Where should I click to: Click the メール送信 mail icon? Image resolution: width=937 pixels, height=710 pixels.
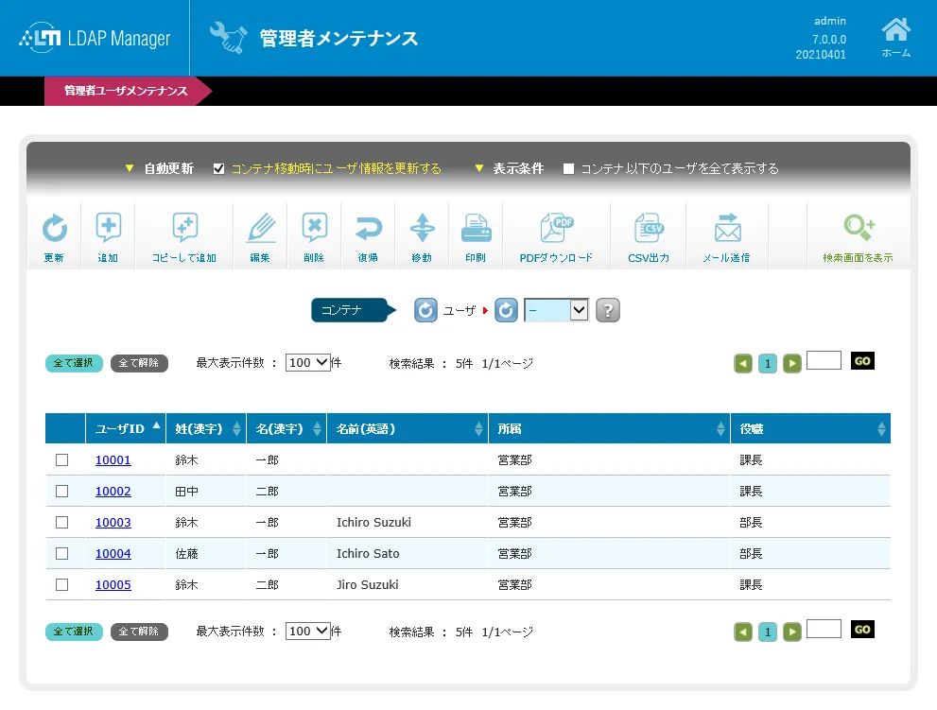click(727, 228)
